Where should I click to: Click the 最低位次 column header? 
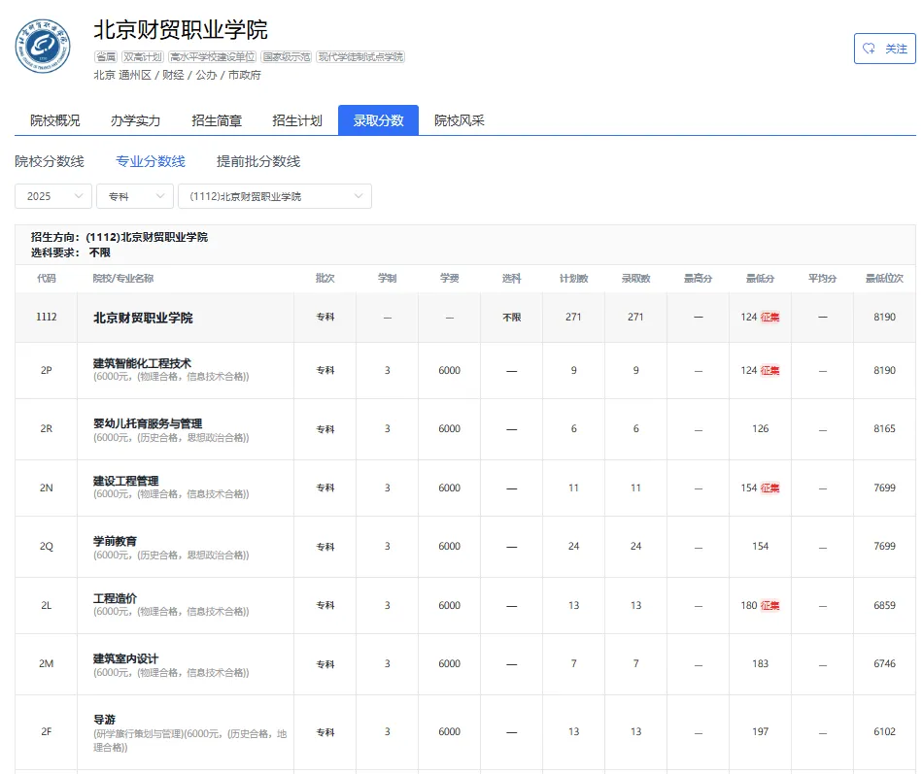coord(884,279)
